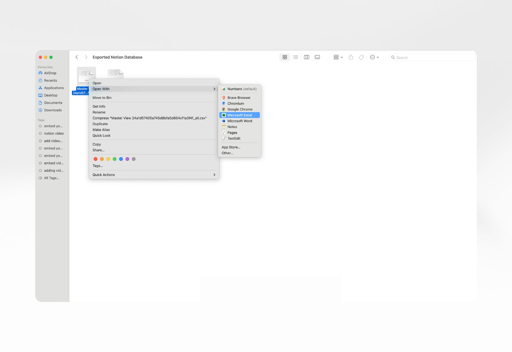Choose Duplicate from context menu
512x352 pixels.
click(x=154, y=124)
